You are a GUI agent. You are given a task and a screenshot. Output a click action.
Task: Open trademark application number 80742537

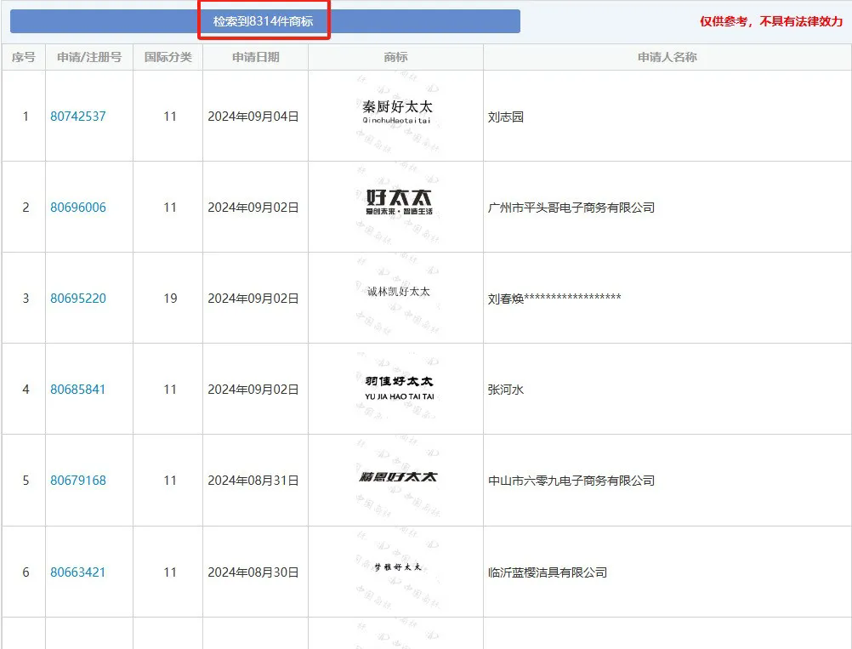click(77, 117)
